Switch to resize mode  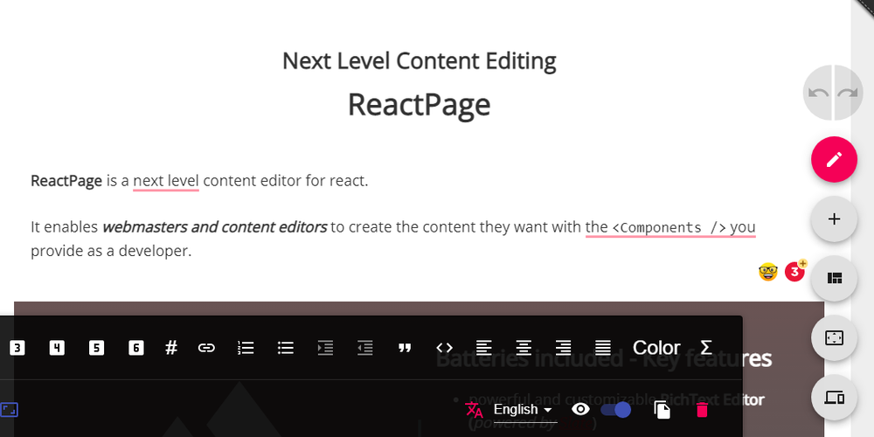click(x=834, y=337)
